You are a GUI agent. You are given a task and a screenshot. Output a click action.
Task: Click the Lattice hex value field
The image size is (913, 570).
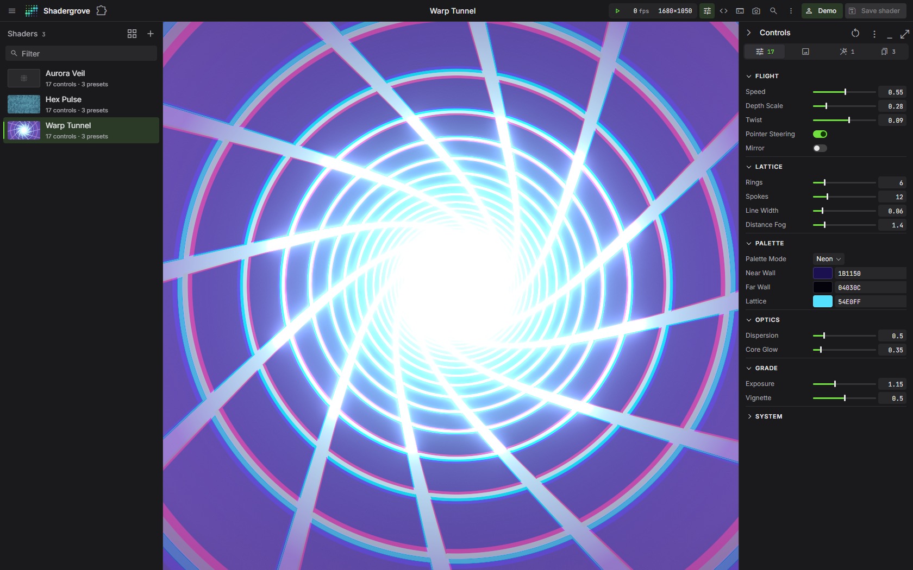[870, 301]
